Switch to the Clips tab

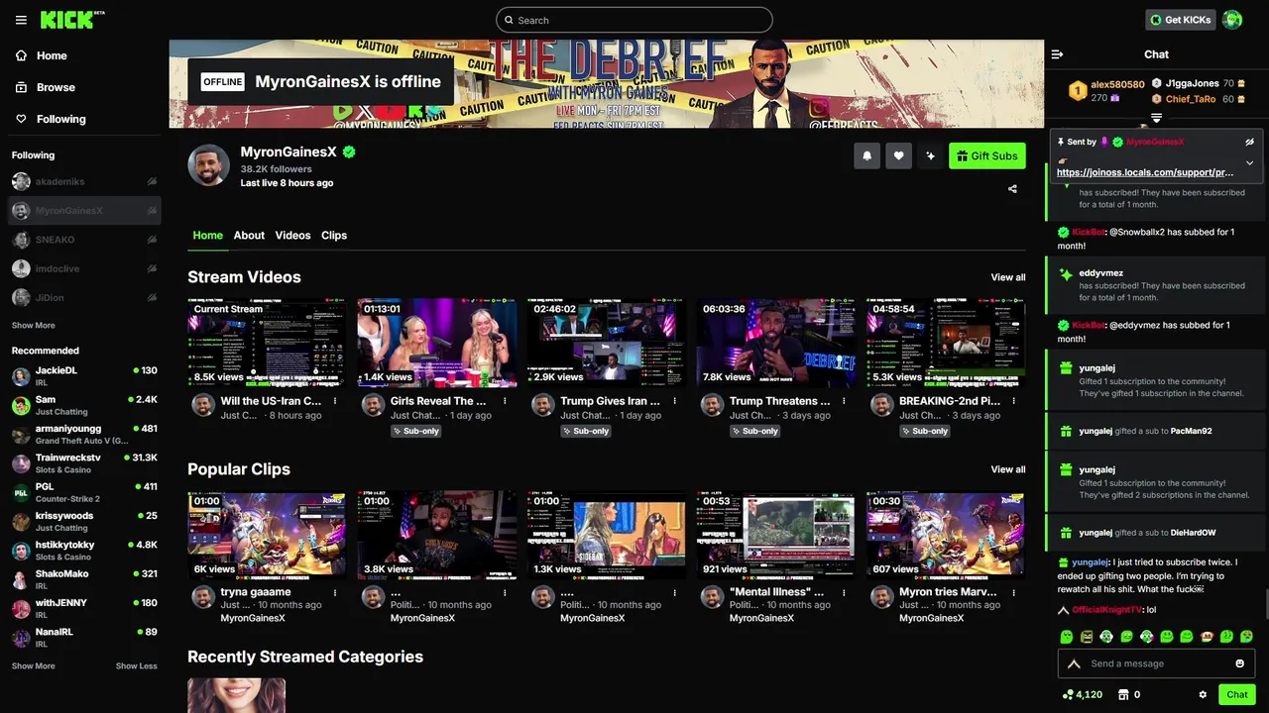334,235
